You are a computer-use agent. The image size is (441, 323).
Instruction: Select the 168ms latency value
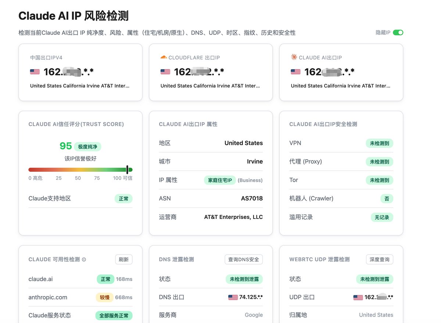pyautogui.click(x=124, y=279)
